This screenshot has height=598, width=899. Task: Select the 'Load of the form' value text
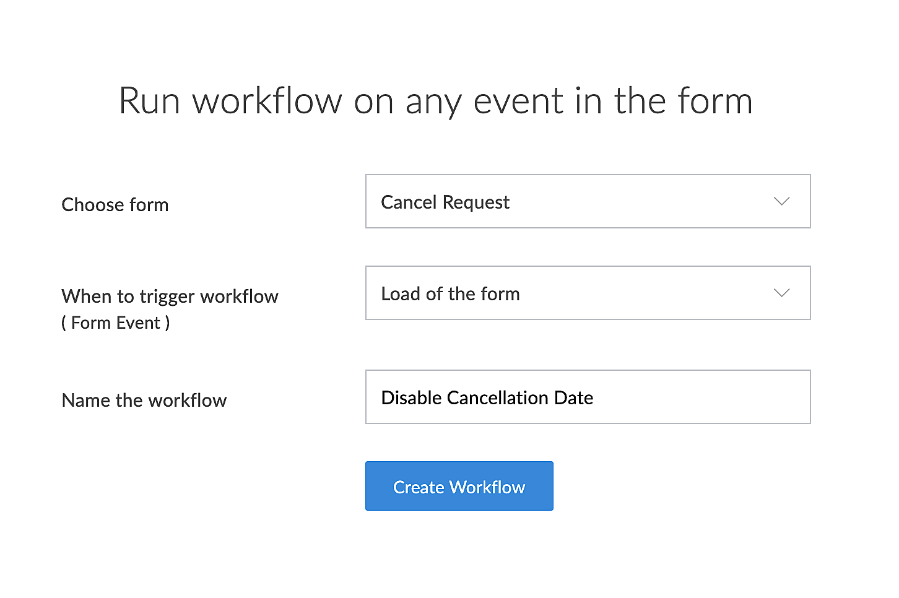point(450,294)
